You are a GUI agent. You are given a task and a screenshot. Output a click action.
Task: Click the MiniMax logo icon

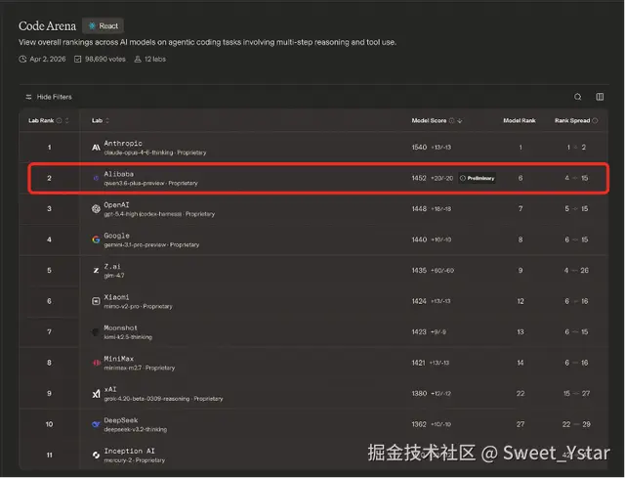pos(96,363)
